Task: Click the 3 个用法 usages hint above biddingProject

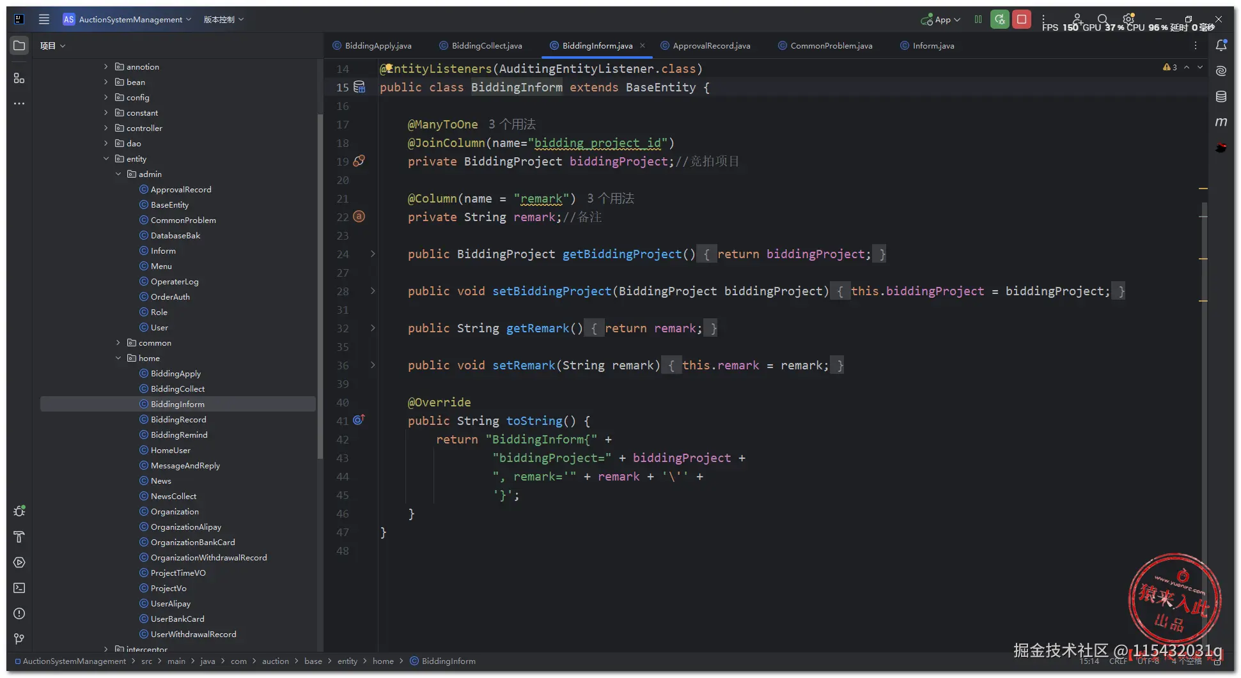Action: (512, 124)
